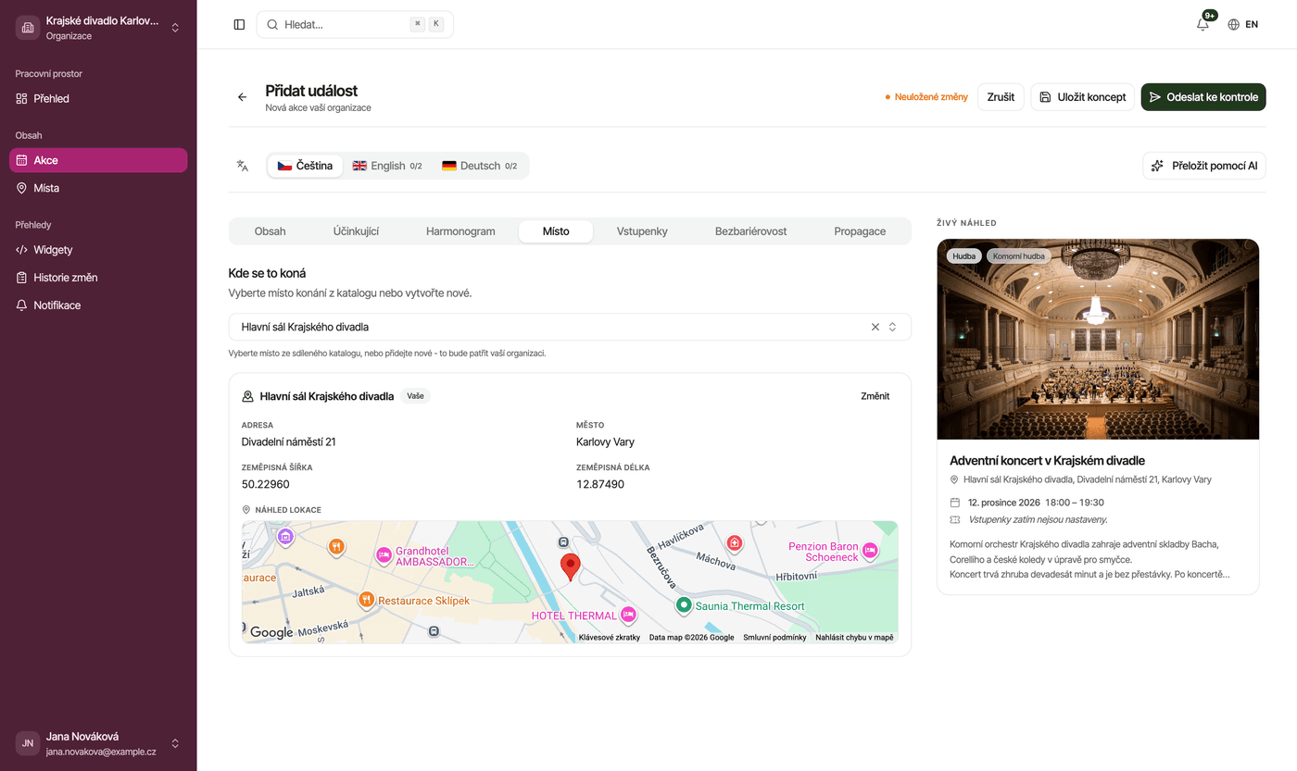The image size is (1297, 771).
Task: Switch interface language via EN globe
Action: [x=1243, y=25]
